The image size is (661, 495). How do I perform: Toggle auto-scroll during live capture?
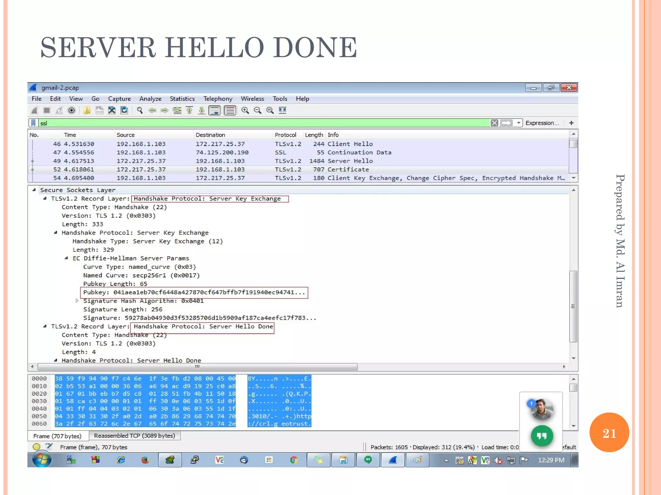(215, 111)
